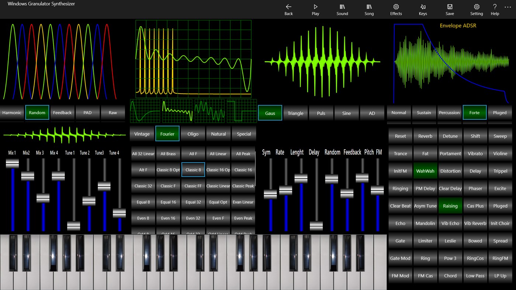Toggle the Forte envelope mode
Image resolution: width=516 pixels, height=290 pixels.
pyautogui.click(x=475, y=113)
